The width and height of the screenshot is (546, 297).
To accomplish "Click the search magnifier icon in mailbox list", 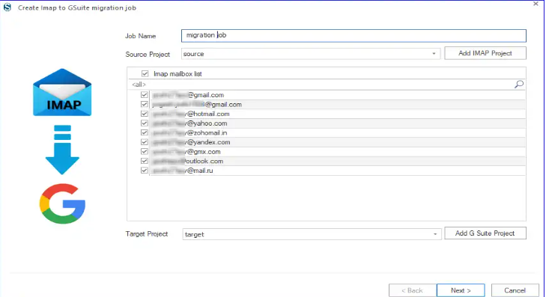I will (519, 84).
